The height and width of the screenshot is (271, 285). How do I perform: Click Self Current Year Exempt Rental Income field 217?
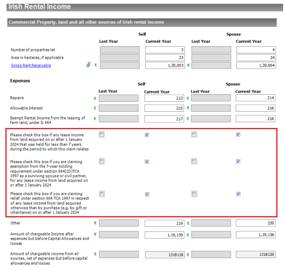[164, 119]
